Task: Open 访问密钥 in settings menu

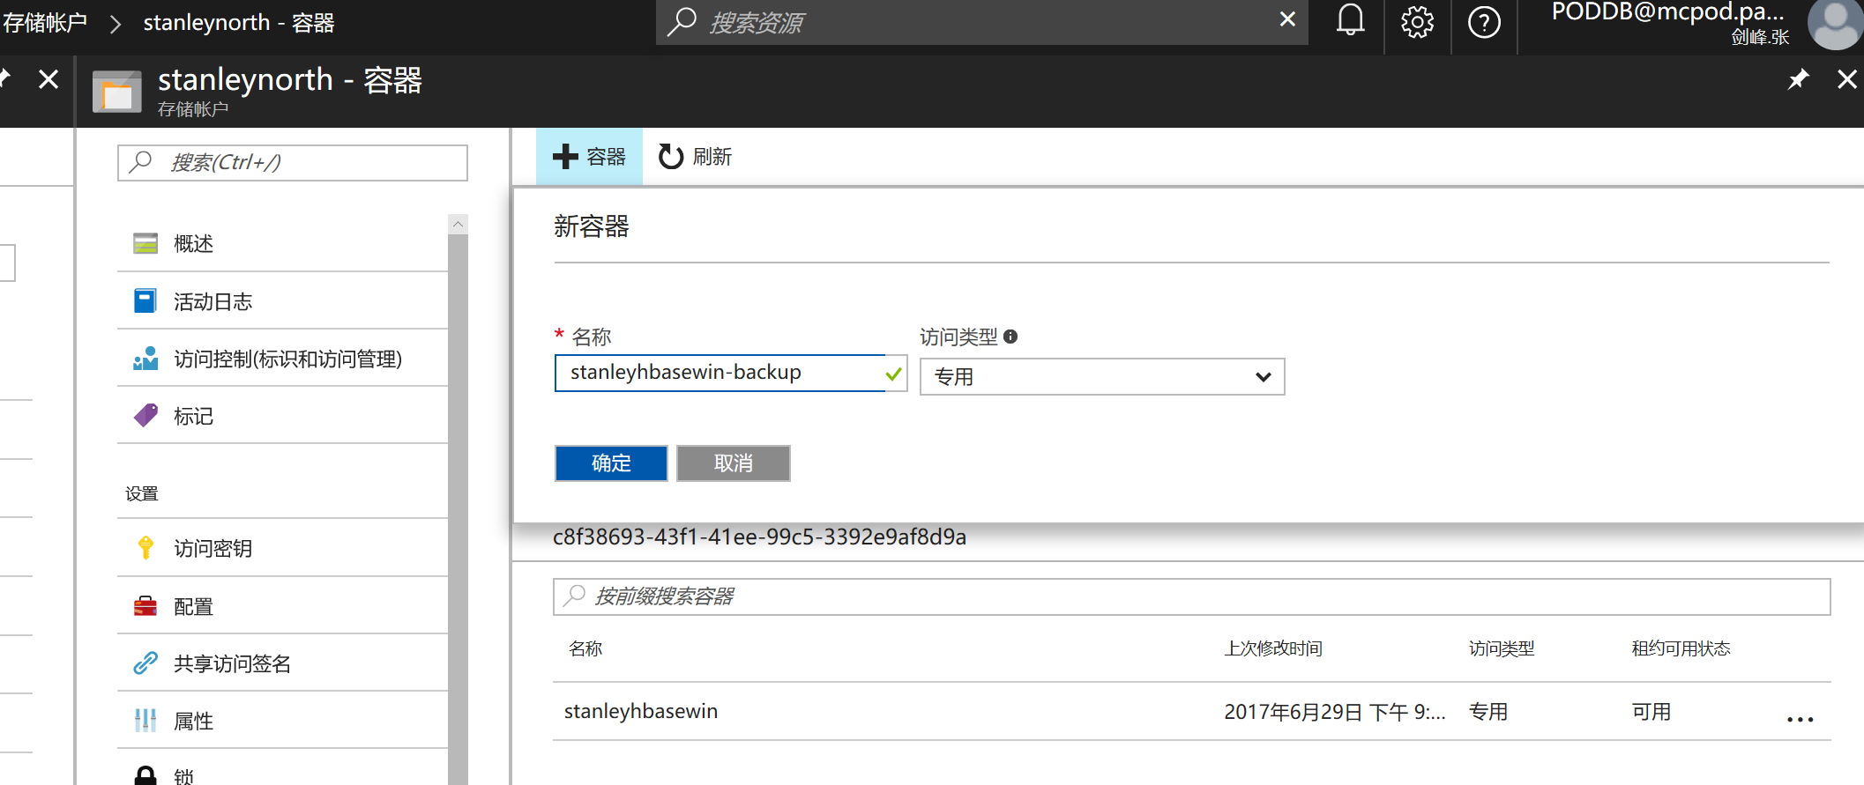Action: pyautogui.click(x=212, y=549)
